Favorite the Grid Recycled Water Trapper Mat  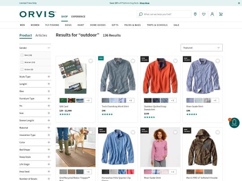coord(91,132)
